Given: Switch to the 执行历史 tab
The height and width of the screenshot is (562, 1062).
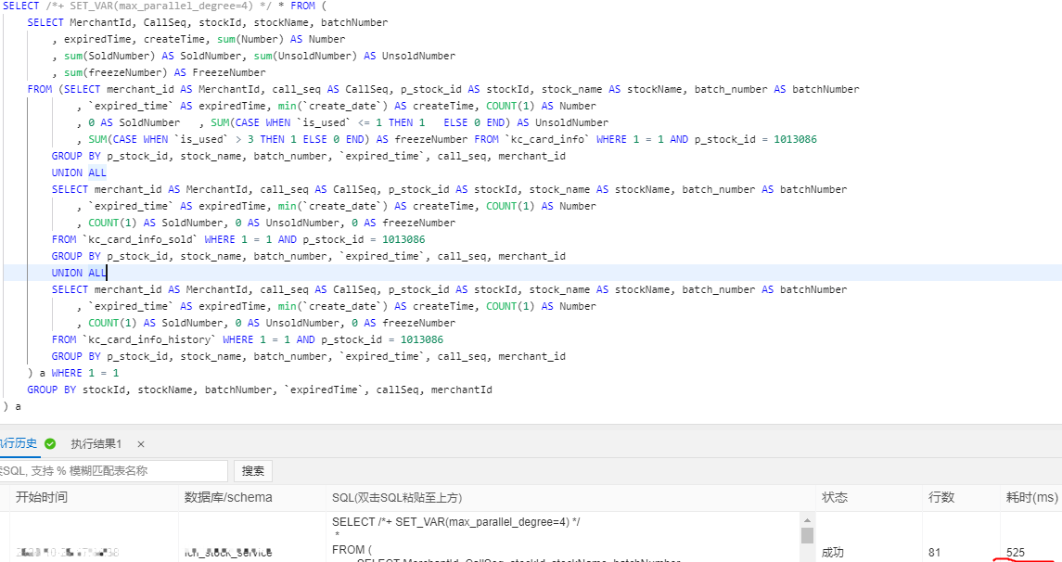Looking at the screenshot, I should point(20,443).
